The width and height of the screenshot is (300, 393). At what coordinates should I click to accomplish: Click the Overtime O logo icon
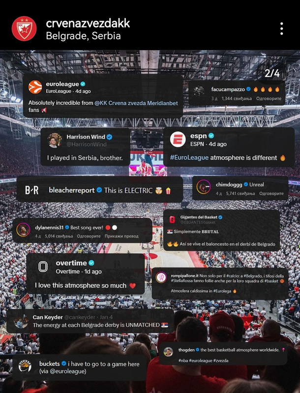point(43,267)
